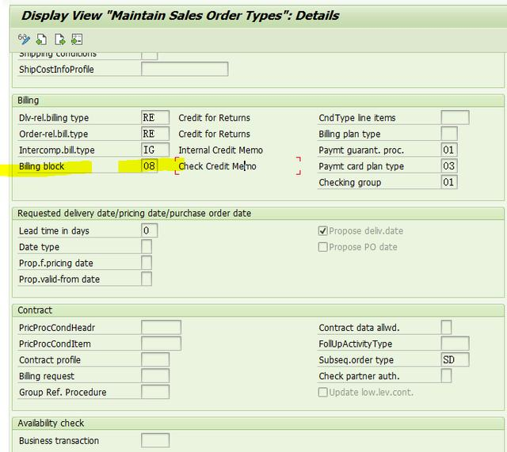Click the Billing block field 08
Screen dimensions: 507x452
[150, 165]
